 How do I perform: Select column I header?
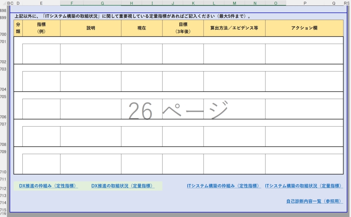tap(152, 3)
